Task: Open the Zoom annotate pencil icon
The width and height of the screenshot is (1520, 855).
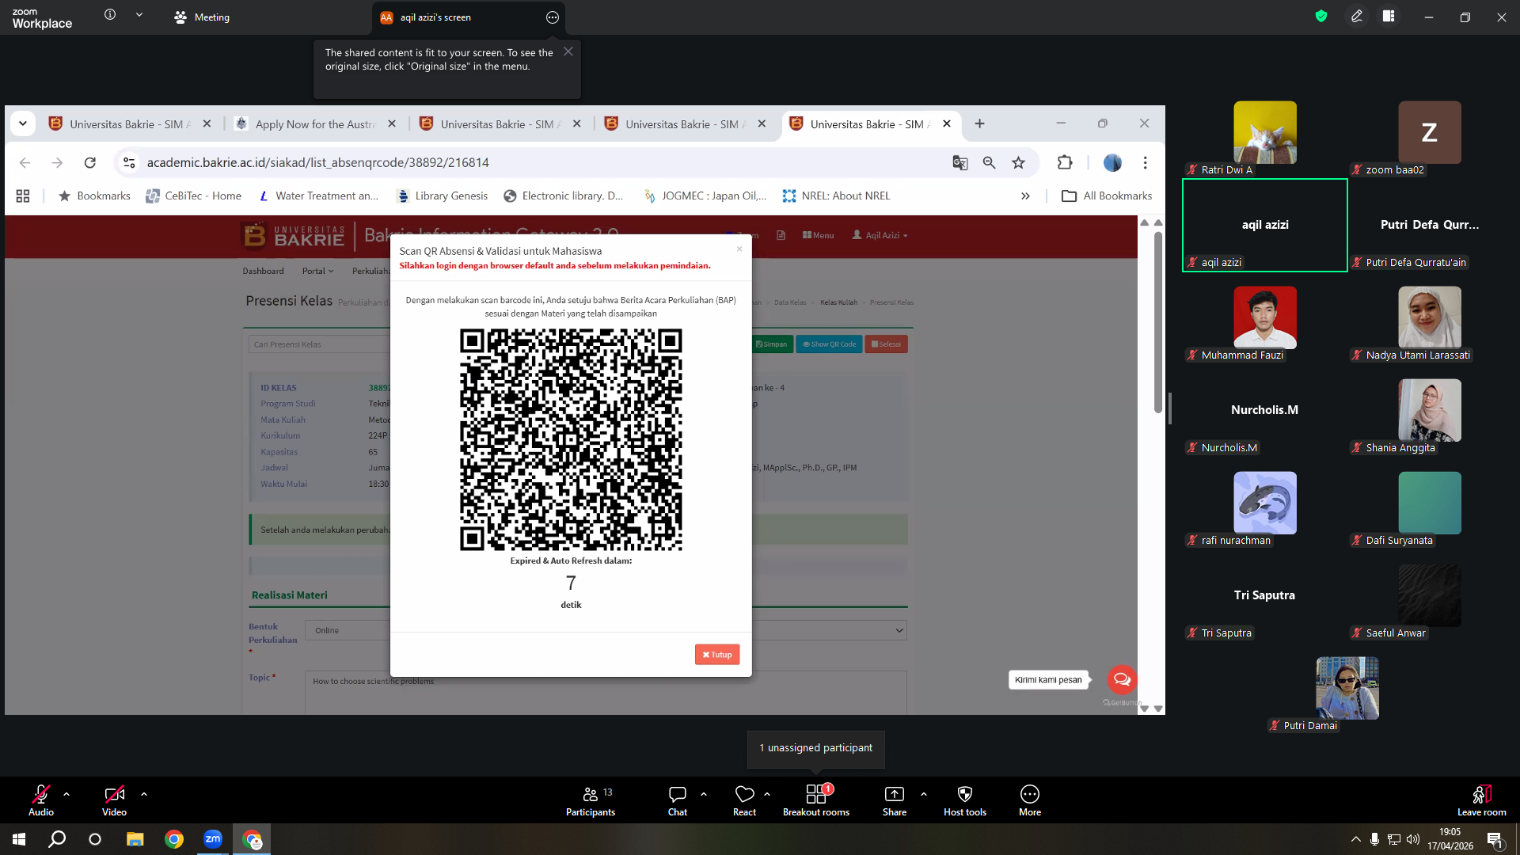Action: [x=1357, y=16]
